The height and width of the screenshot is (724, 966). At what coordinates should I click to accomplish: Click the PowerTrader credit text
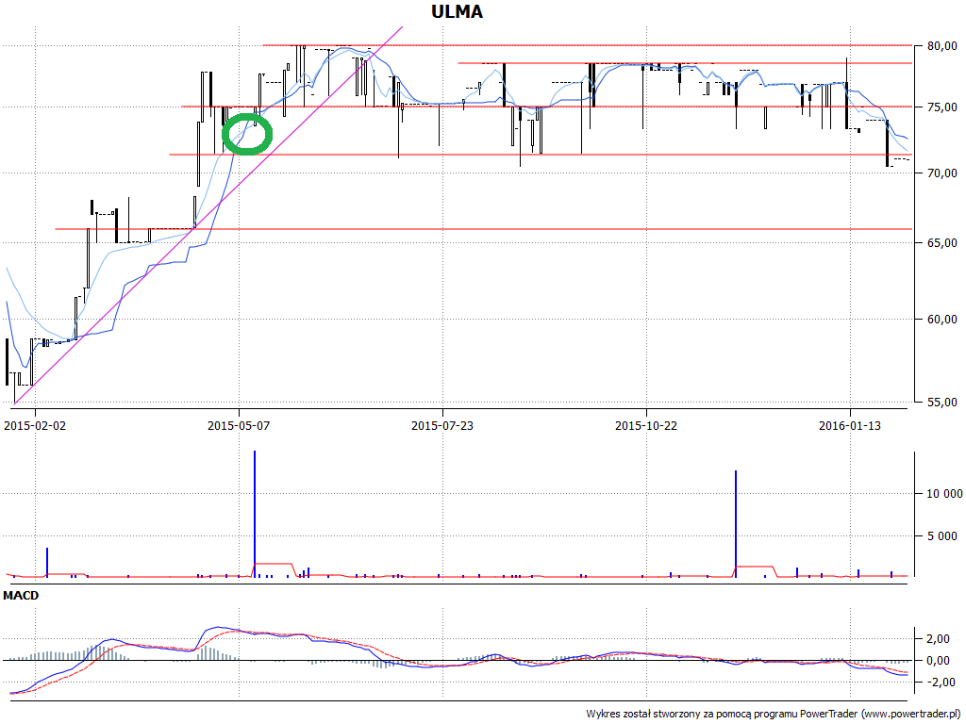tap(774, 715)
